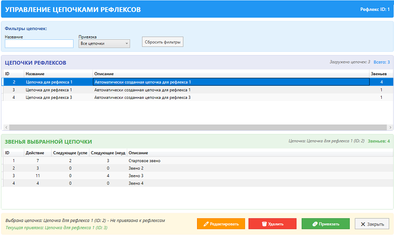This screenshot has height=236, width=394.
Task: Click the link icon on Привязать button
Action: pos(315,224)
